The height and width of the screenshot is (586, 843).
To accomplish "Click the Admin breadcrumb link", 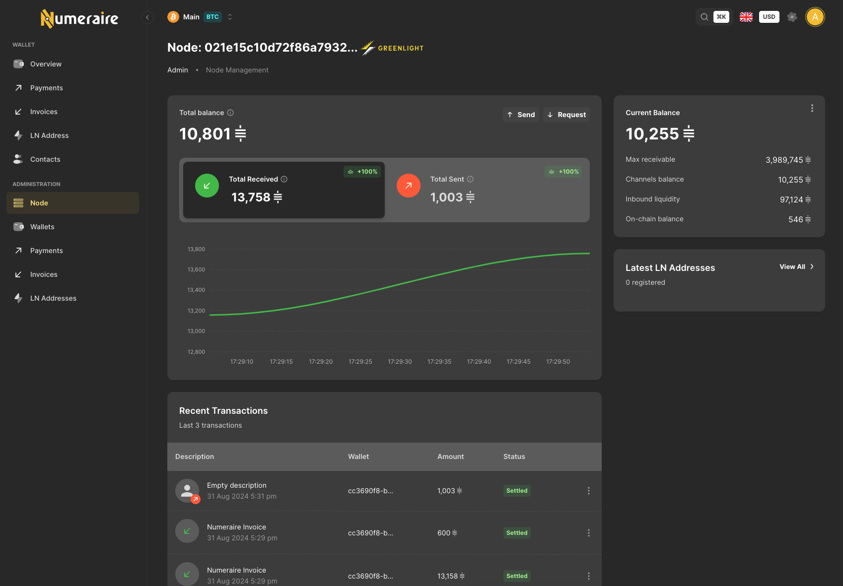I will [178, 70].
